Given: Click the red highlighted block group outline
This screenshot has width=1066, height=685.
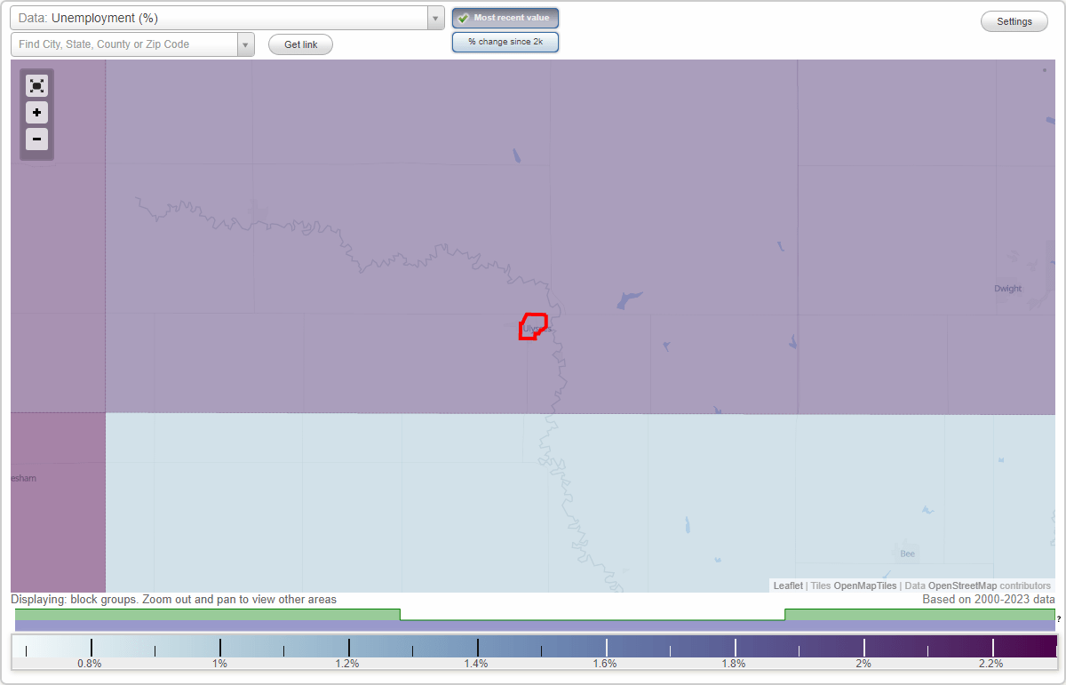Looking at the screenshot, I should (x=532, y=326).
